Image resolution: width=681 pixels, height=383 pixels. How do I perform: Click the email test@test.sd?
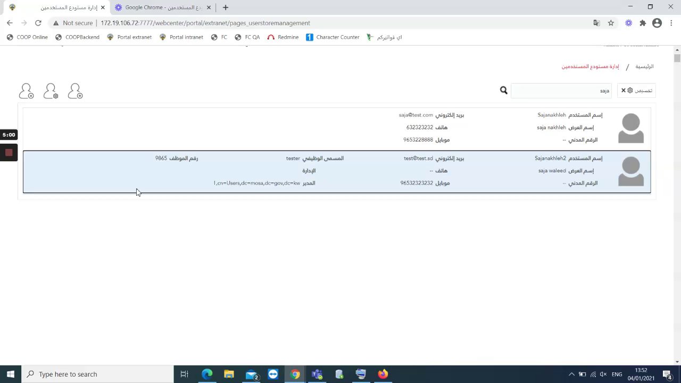[418, 158]
